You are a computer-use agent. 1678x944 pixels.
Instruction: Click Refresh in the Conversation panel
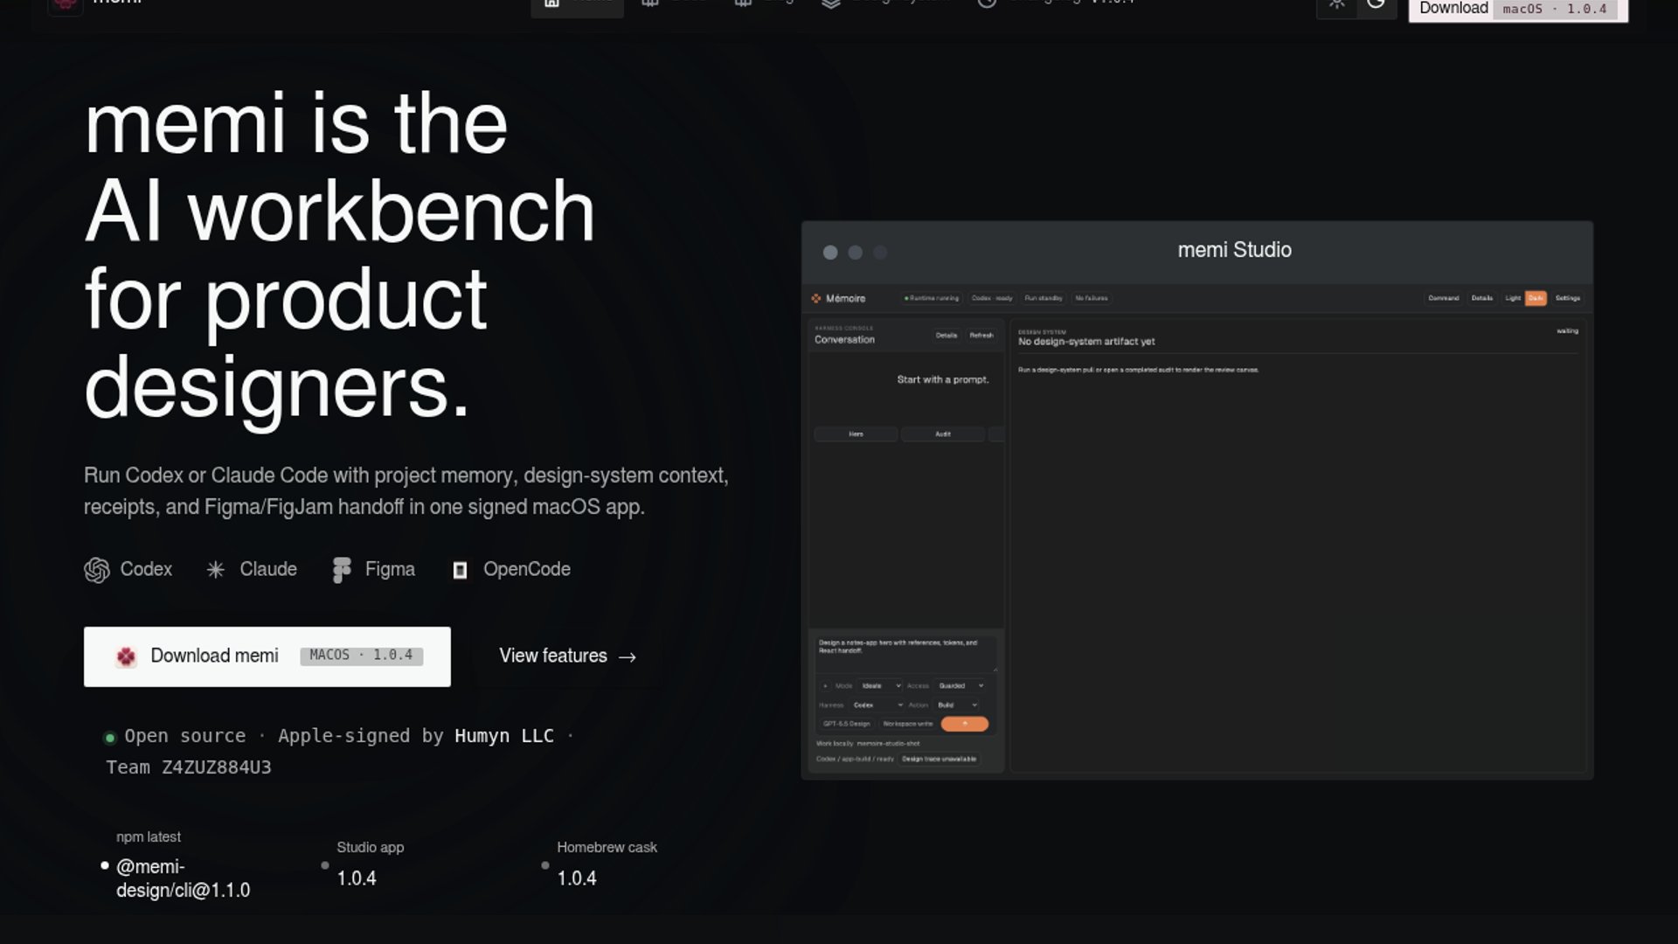(x=981, y=336)
